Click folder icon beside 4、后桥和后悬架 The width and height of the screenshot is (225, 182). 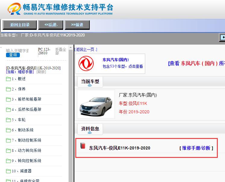[x=8, y=110]
